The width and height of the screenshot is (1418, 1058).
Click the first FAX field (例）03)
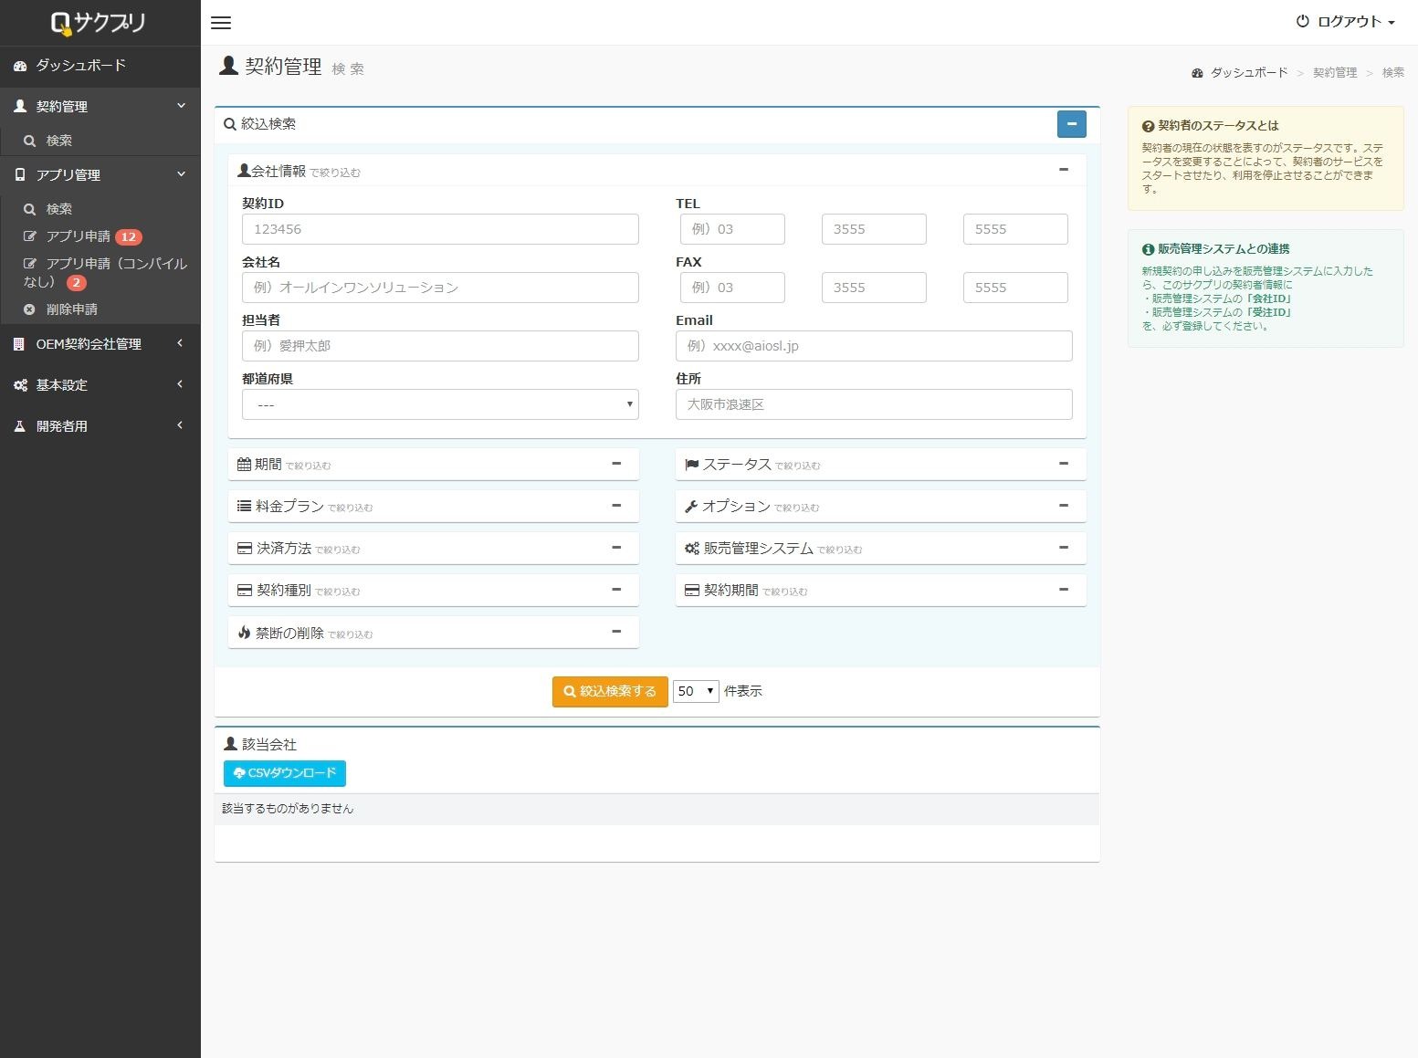(732, 288)
